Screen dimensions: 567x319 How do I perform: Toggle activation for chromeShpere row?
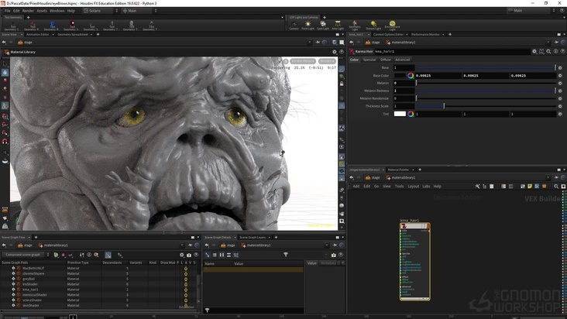186,273
